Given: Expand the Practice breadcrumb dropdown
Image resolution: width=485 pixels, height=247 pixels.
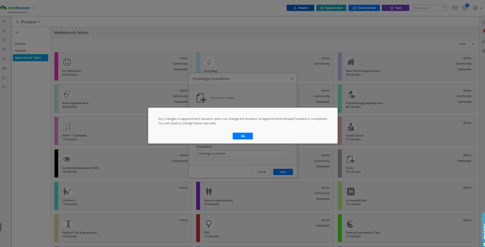Looking at the screenshot, I should [x=39, y=22].
